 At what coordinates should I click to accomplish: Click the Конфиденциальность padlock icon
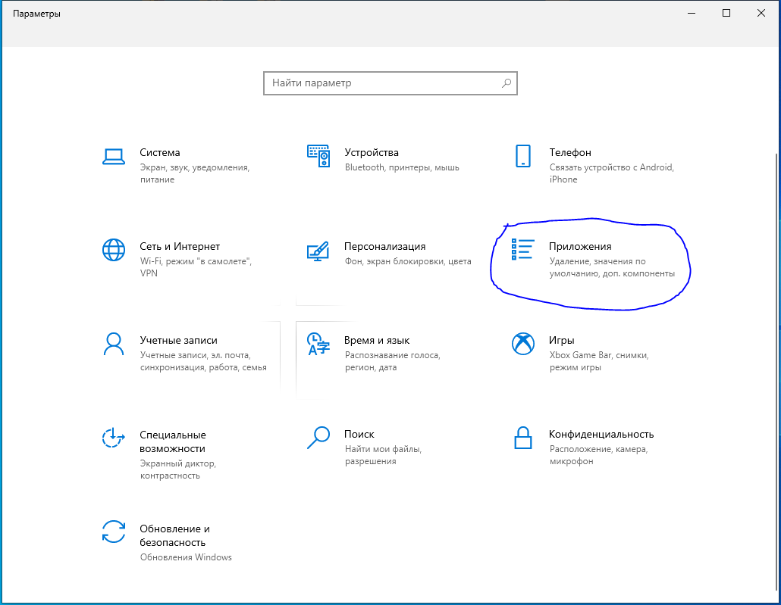click(x=523, y=438)
